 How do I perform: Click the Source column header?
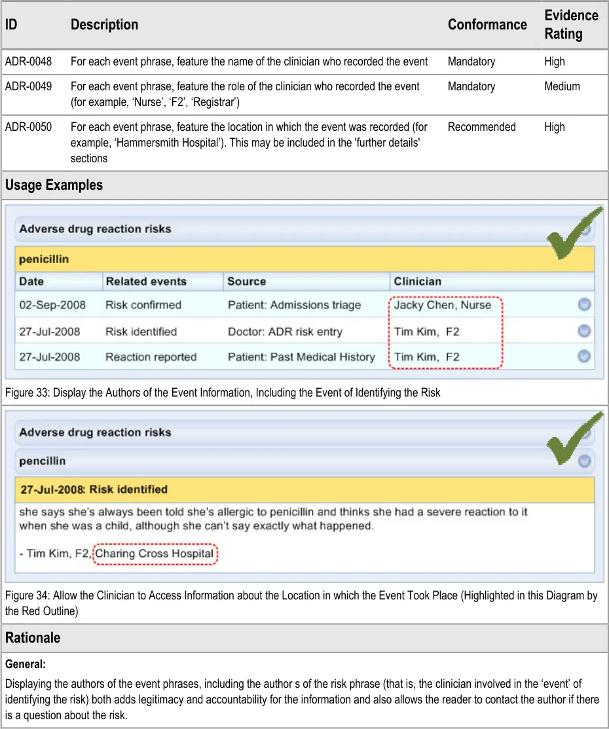point(246,281)
